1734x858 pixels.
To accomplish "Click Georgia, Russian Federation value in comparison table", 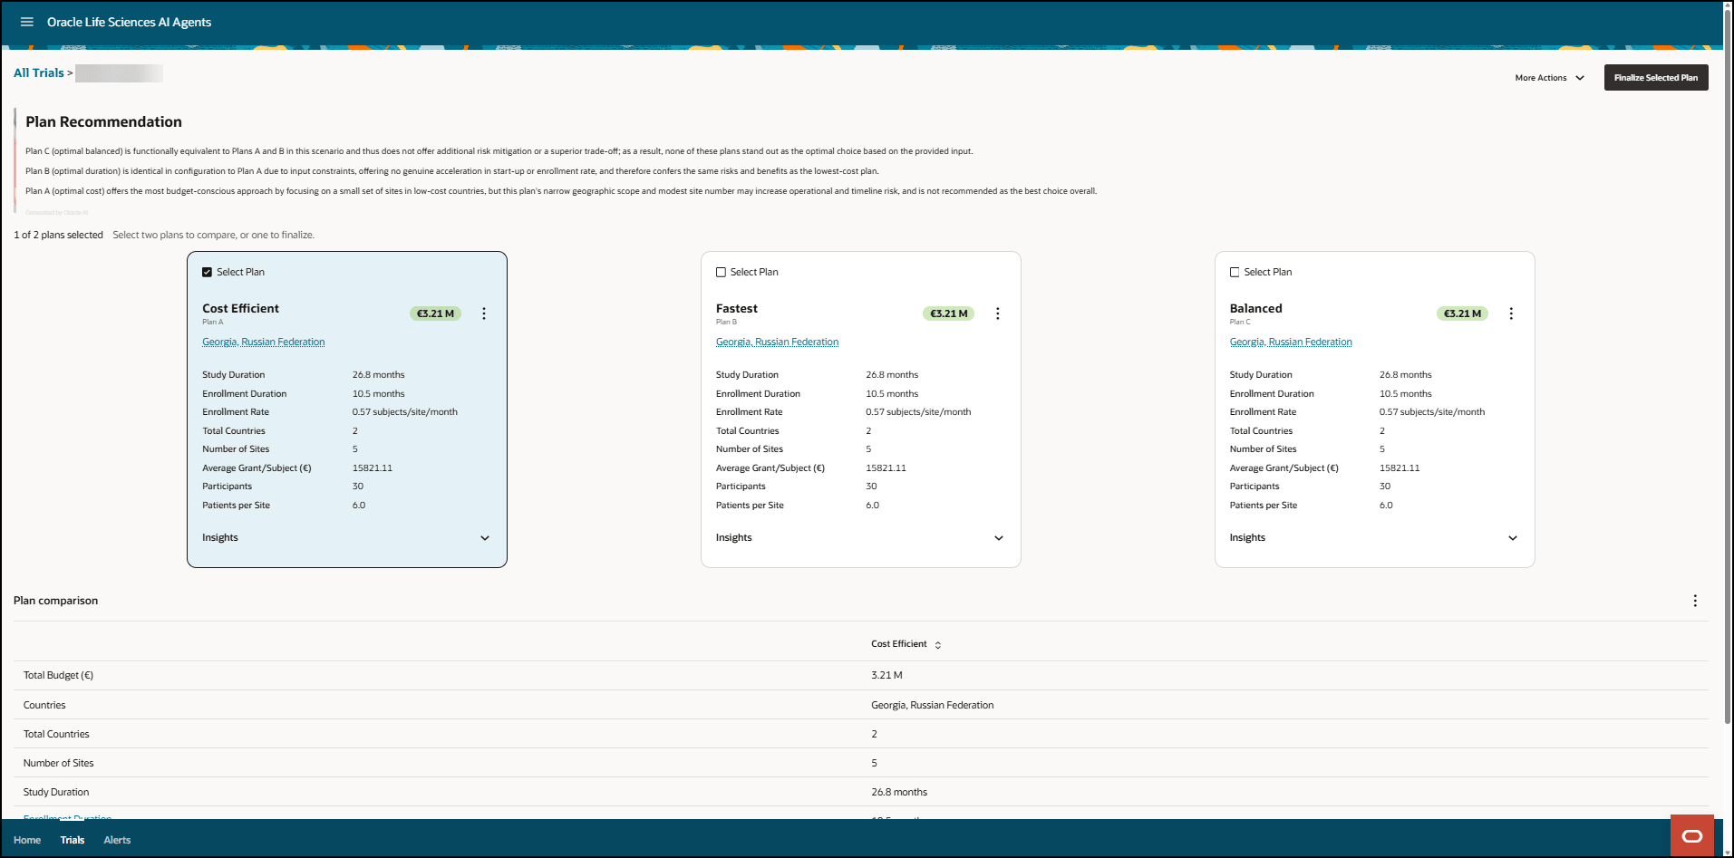I will click(933, 705).
